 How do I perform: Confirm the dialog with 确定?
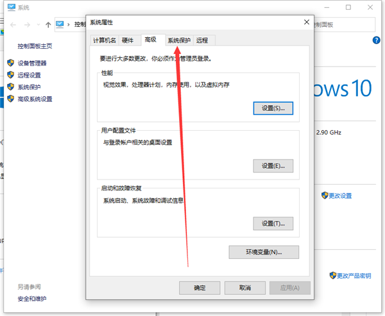[200, 288]
